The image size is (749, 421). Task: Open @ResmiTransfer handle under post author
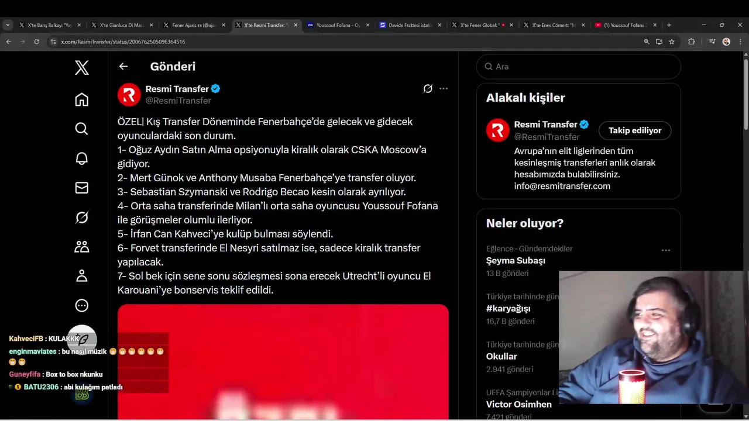(178, 101)
